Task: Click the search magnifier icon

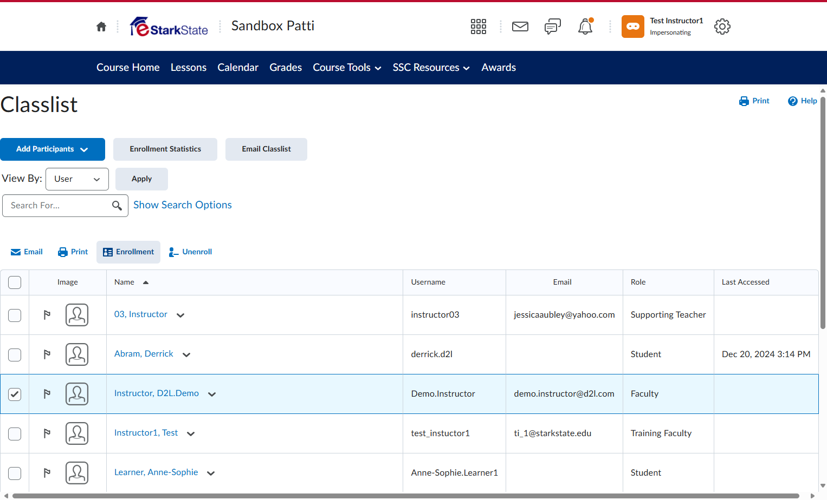Action: coord(117,206)
